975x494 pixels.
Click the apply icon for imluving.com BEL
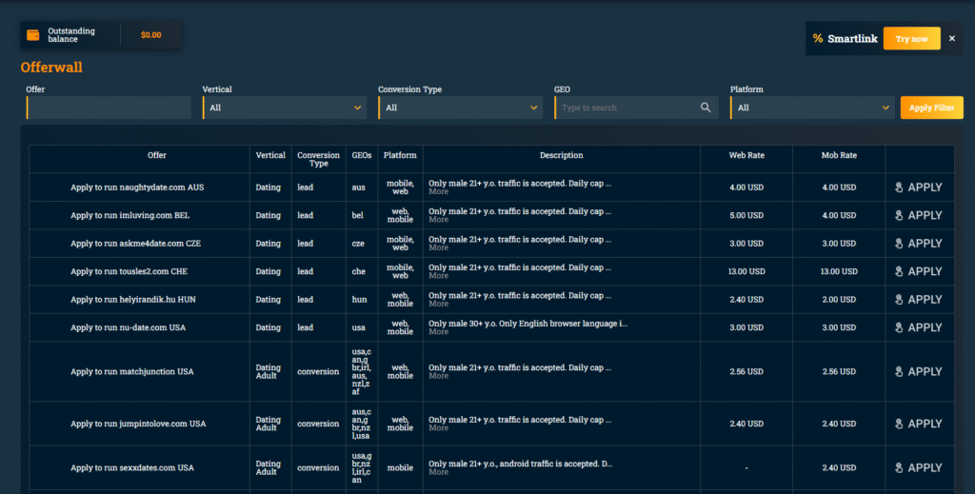pyautogui.click(x=899, y=215)
